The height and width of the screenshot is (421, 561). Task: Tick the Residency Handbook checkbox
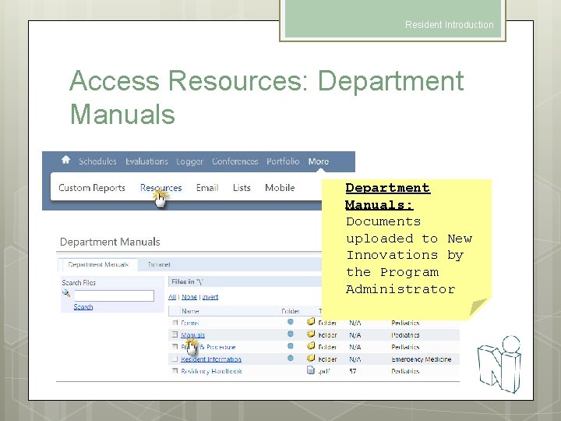click(x=175, y=371)
